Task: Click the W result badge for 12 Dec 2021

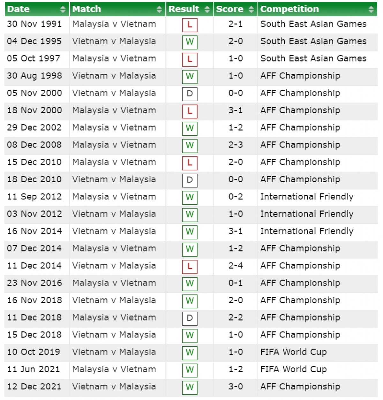Action: 190,387
